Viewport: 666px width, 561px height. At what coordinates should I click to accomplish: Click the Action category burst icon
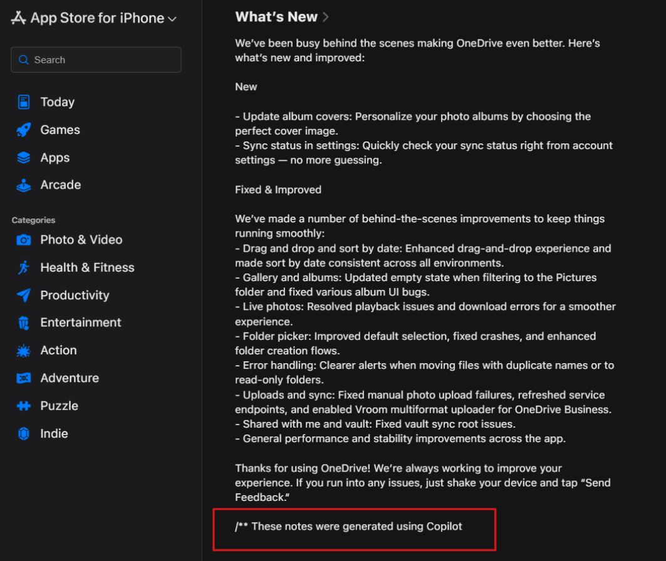click(24, 351)
